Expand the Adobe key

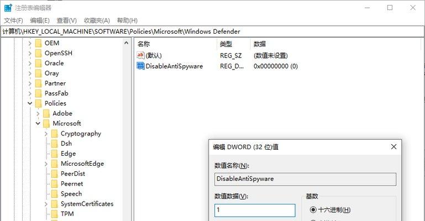[x=38, y=113]
